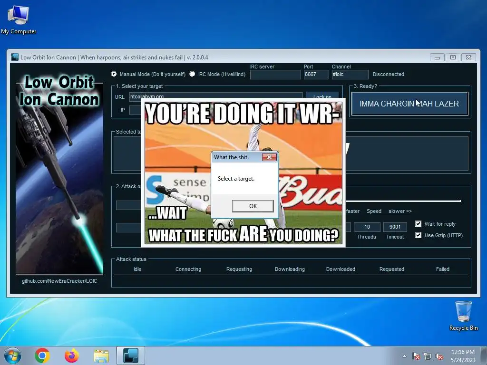487x365 pixels.
Task: Click the 'slower =>' speed label
Action: (400, 211)
